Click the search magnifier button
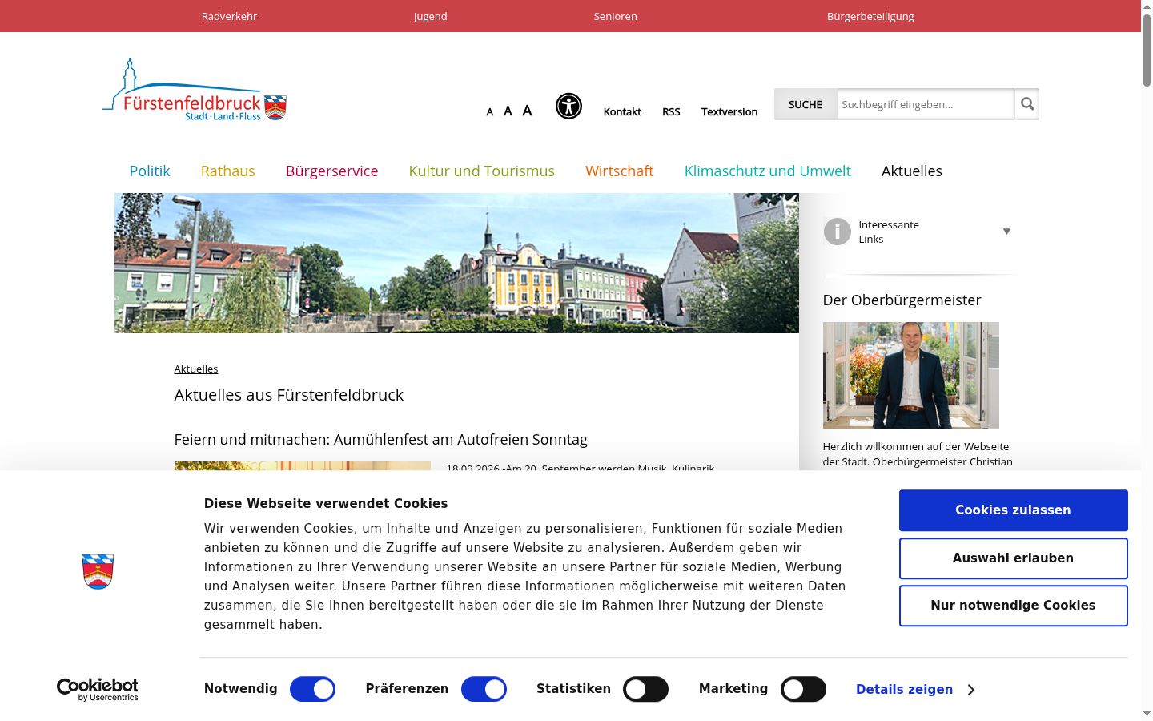This screenshot has height=721, width=1153. click(x=1027, y=104)
